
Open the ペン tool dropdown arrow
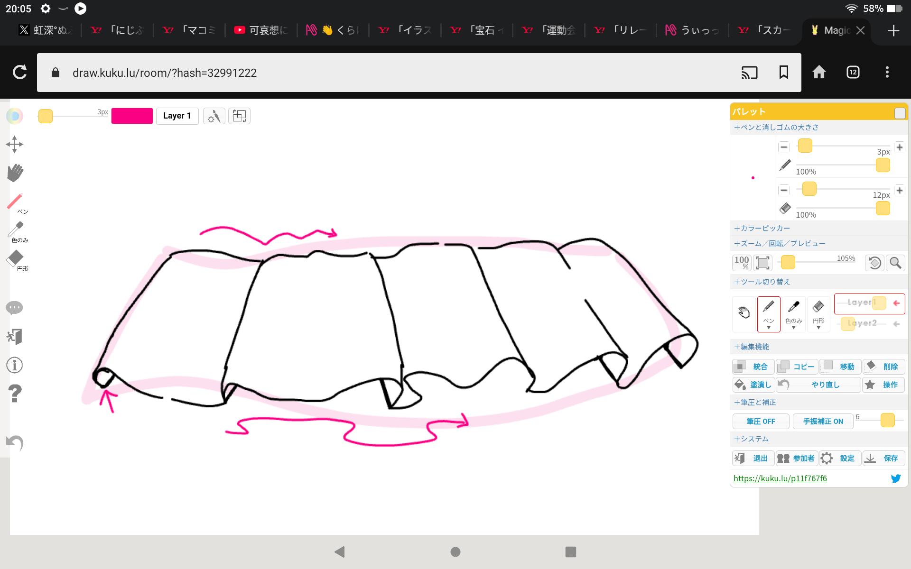click(x=769, y=328)
